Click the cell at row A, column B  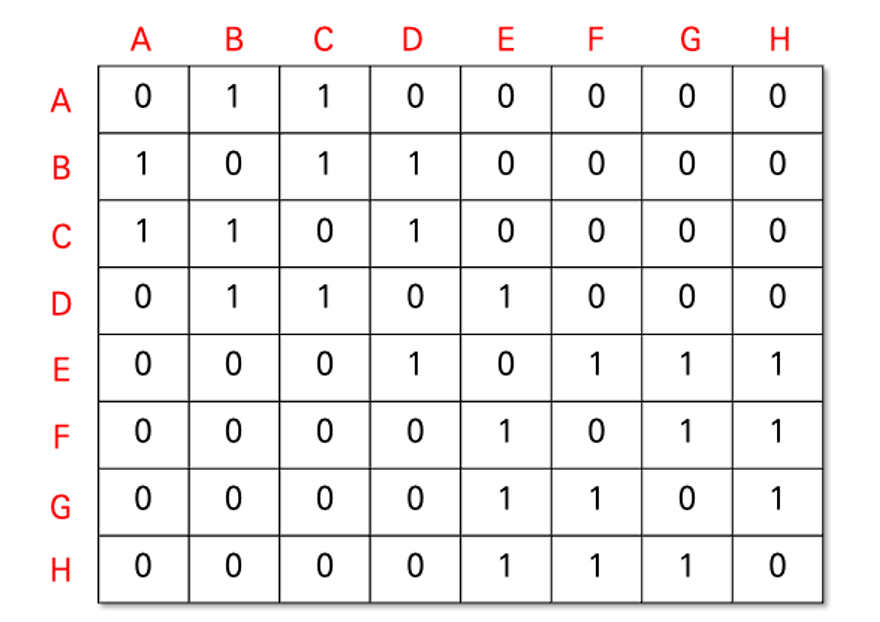point(234,100)
